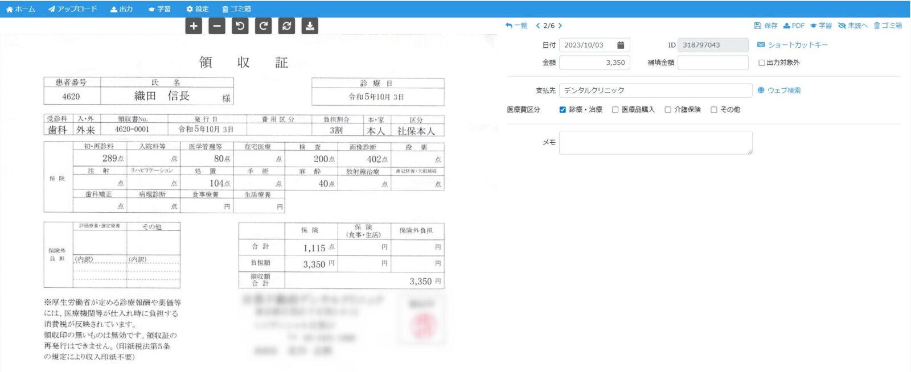The width and height of the screenshot is (911, 372).
Task: Click the patient number 4620
Action: tap(71, 97)
